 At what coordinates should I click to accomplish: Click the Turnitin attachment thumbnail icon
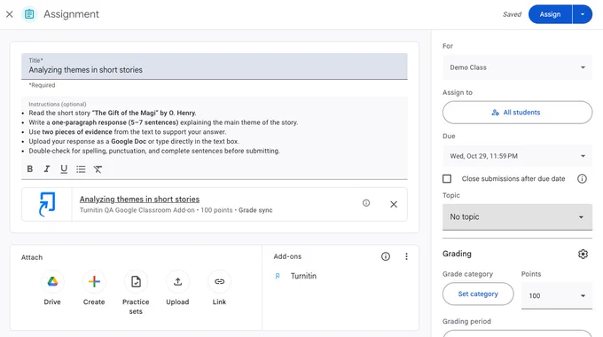[47, 204]
